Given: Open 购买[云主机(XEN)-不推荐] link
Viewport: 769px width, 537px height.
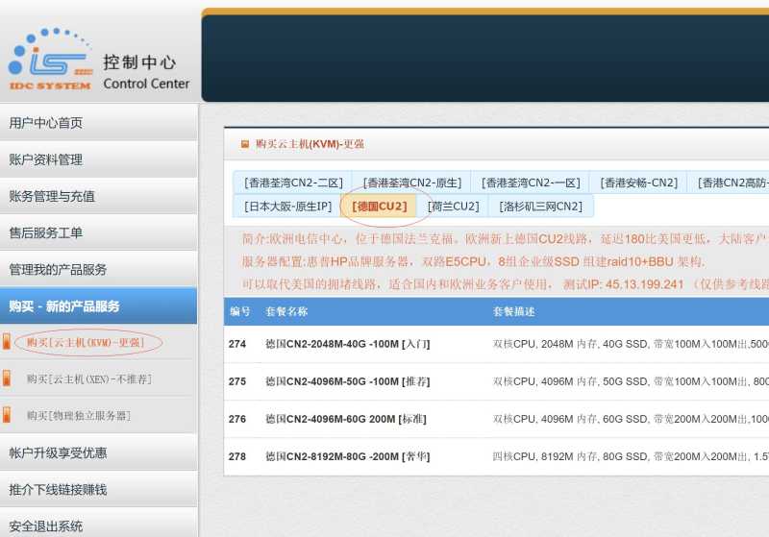Looking at the screenshot, I should coord(89,379).
